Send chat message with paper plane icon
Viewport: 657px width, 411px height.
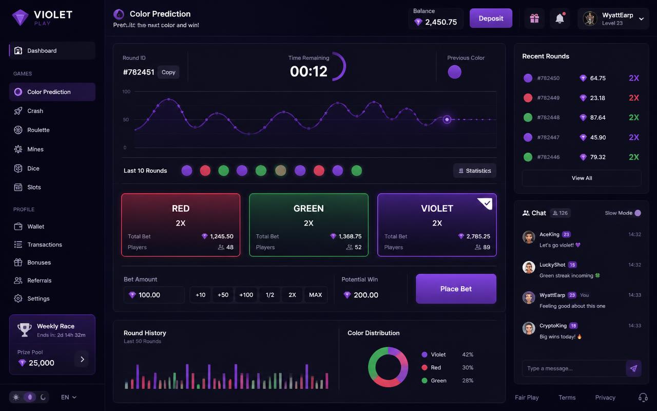point(633,368)
